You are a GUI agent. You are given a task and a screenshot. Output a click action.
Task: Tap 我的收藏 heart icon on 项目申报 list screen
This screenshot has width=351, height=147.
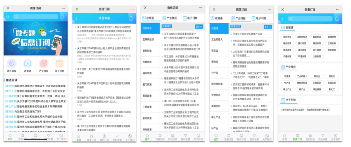point(117,136)
